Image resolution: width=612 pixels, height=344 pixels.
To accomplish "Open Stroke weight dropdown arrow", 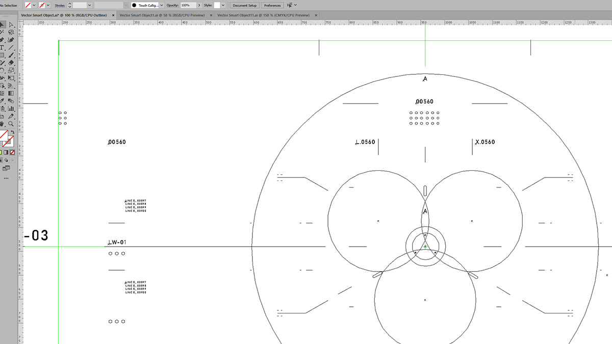I will point(89,5).
